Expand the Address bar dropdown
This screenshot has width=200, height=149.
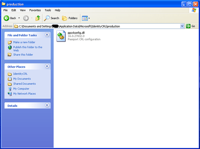182,26
